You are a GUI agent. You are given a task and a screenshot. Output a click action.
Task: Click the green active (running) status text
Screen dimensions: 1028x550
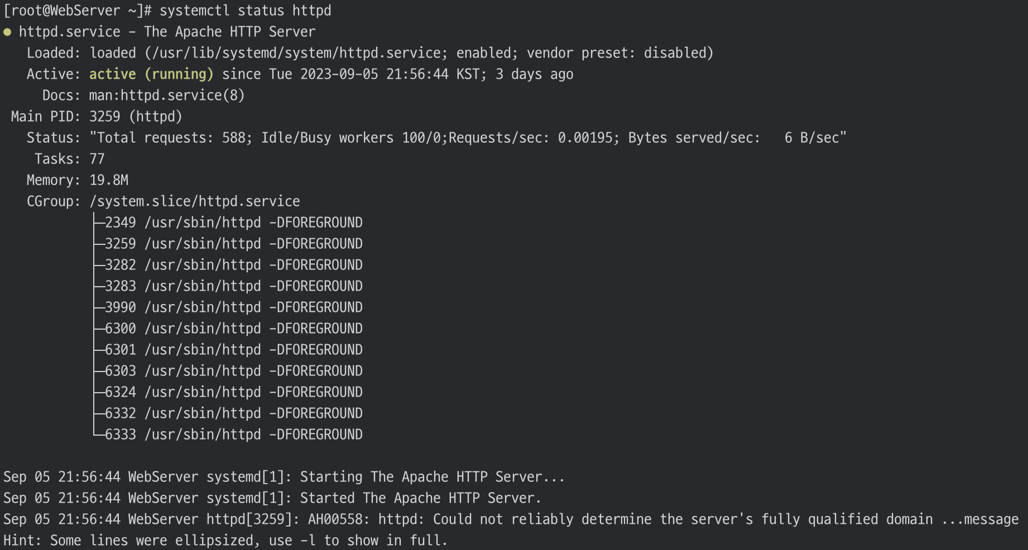point(151,74)
